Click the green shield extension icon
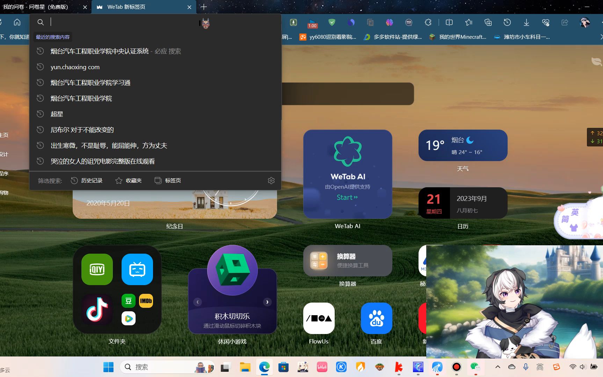 (x=332, y=22)
